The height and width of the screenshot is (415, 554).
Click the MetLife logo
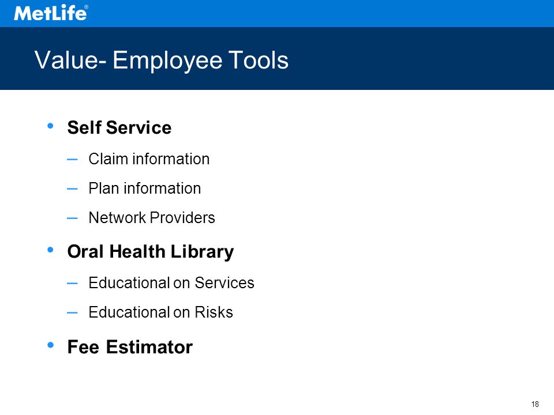point(51,13)
